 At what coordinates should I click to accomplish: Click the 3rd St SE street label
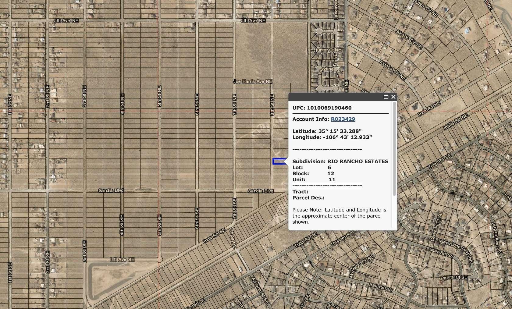(x=84, y=251)
